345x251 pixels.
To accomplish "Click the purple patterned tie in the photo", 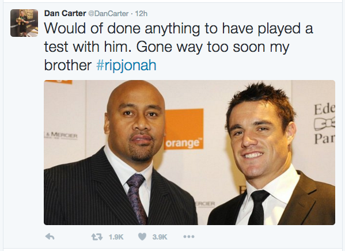I will (136, 197).
